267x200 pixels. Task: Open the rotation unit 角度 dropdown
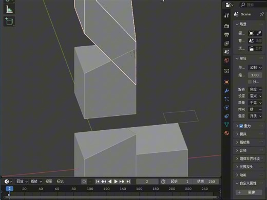[255, 89]
